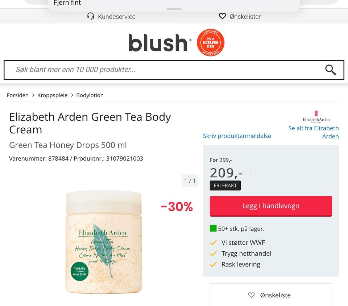
Task: Click the Green Tea body cream product image
Action: click(103, 242)
